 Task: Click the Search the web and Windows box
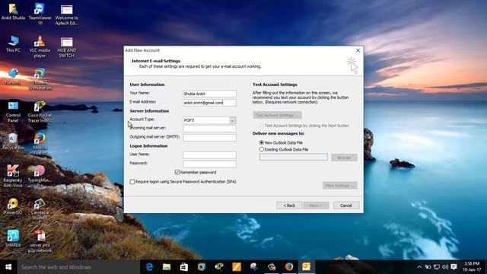(x=78, y=267)
